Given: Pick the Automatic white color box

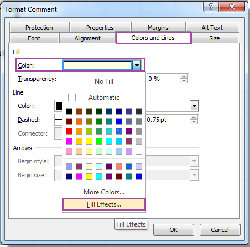Looking at the screenshot, I should click(x=72, y=97).
